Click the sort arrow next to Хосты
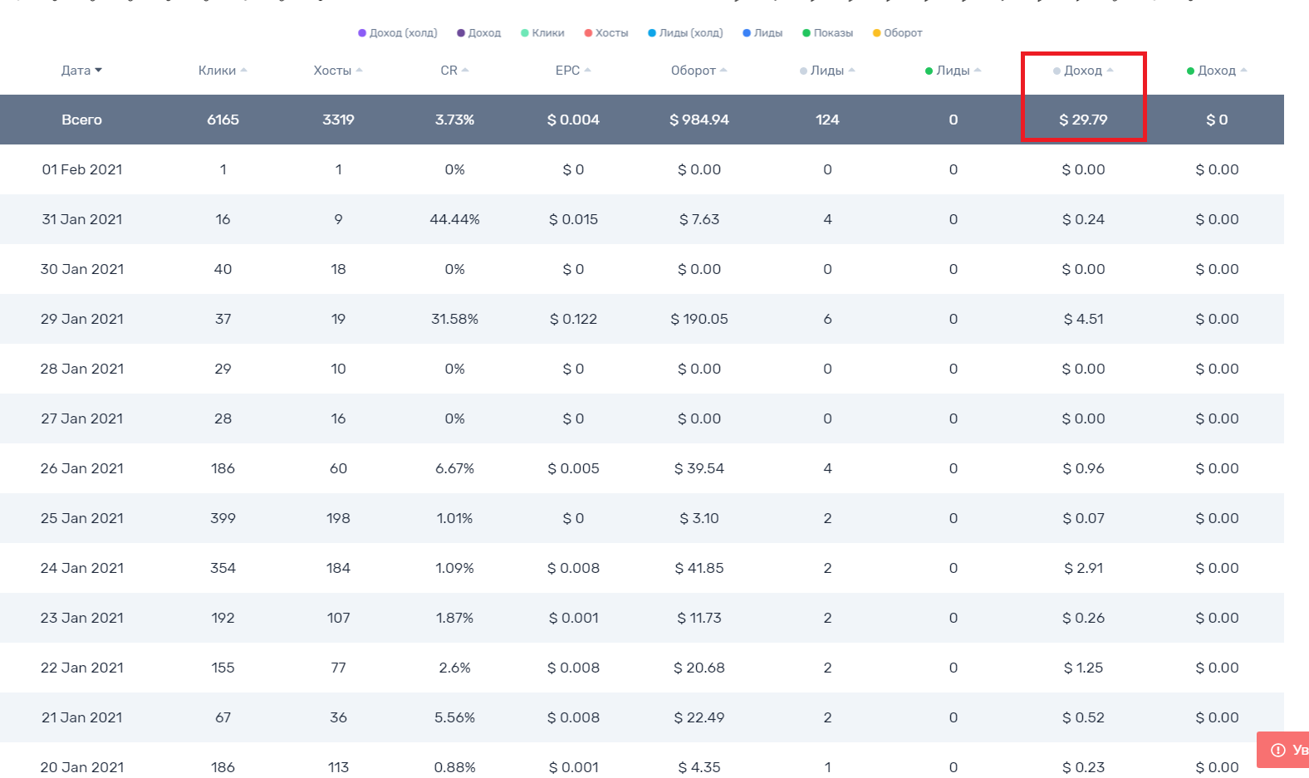1309x778 pixels. pos(359,71)
